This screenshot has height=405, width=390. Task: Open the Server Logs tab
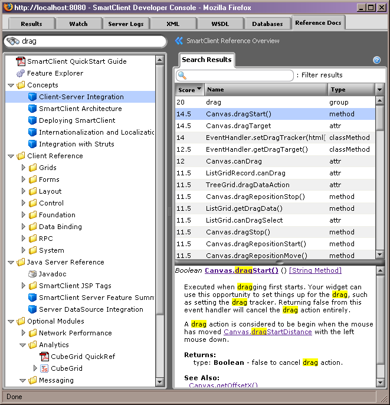click(x=126, y=24)
